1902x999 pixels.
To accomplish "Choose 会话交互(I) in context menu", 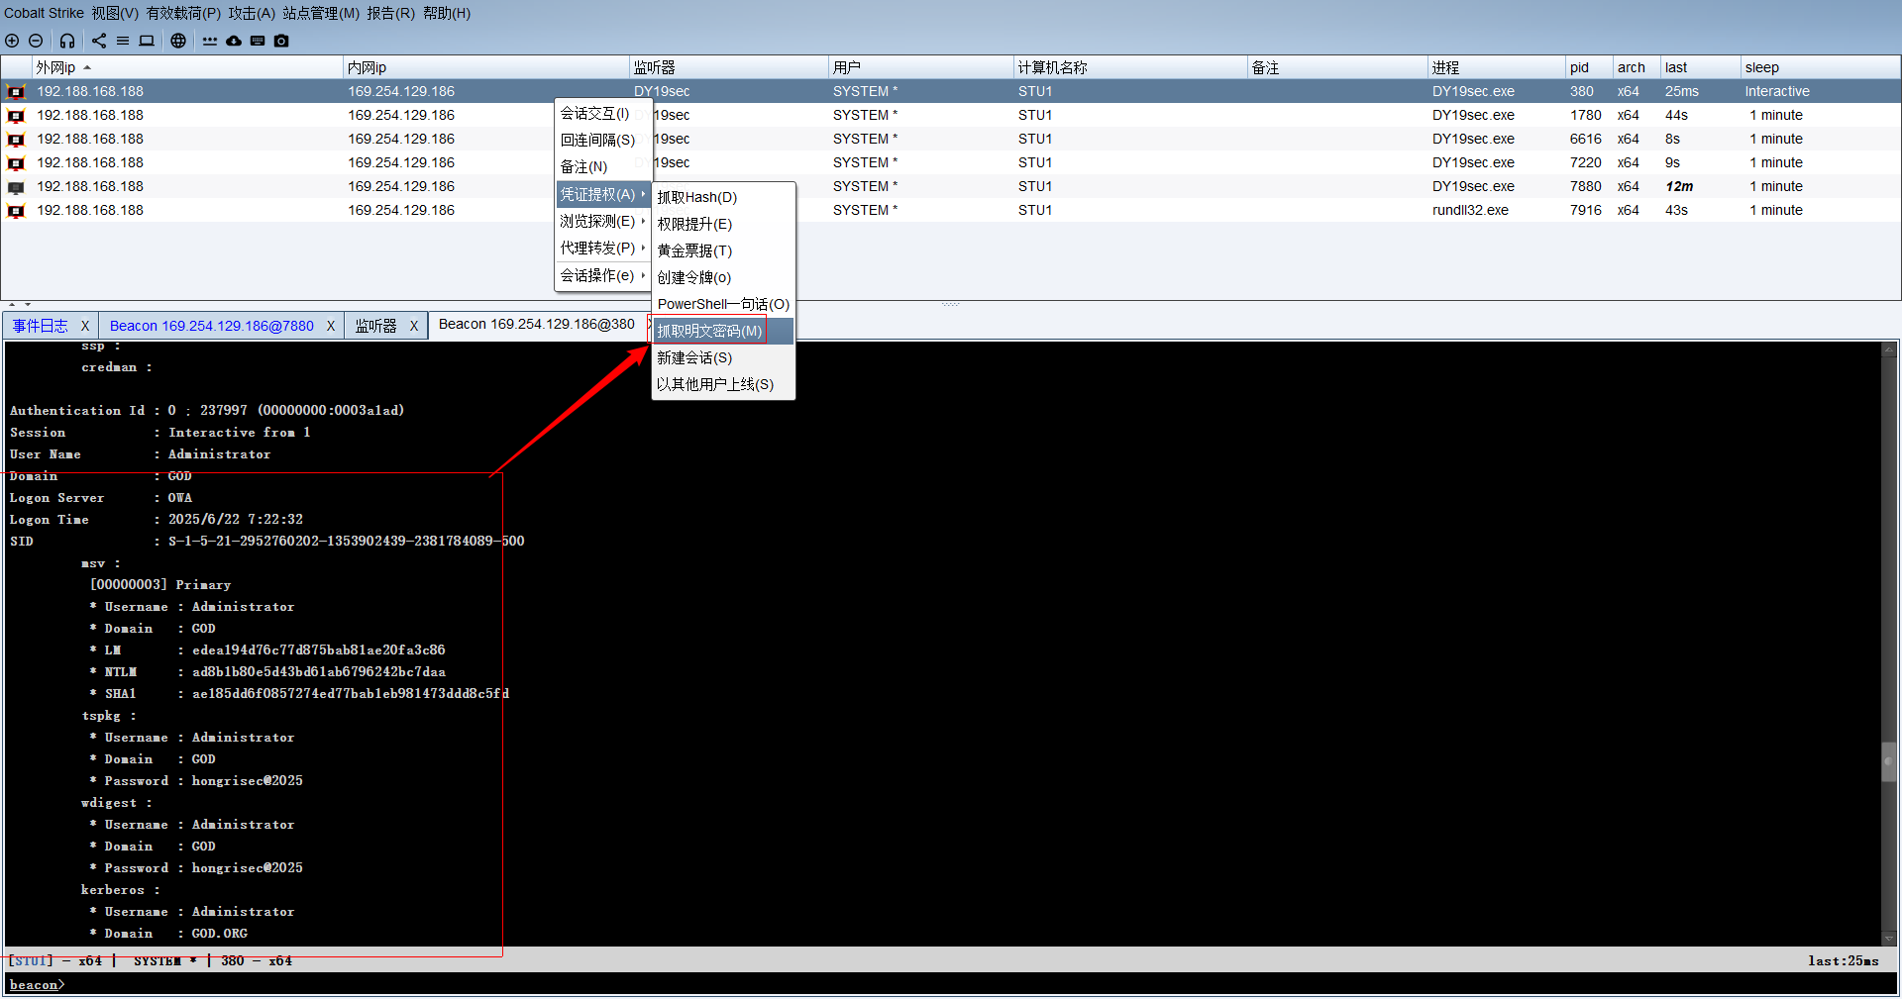I will [602, 113].
